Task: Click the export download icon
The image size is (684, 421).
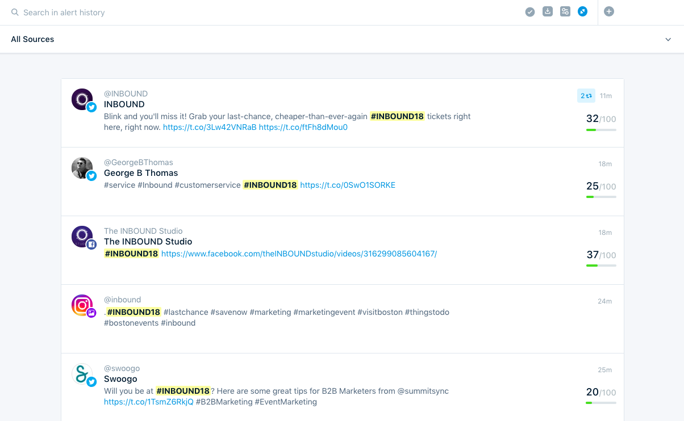Action: click(x=548, y=11)
